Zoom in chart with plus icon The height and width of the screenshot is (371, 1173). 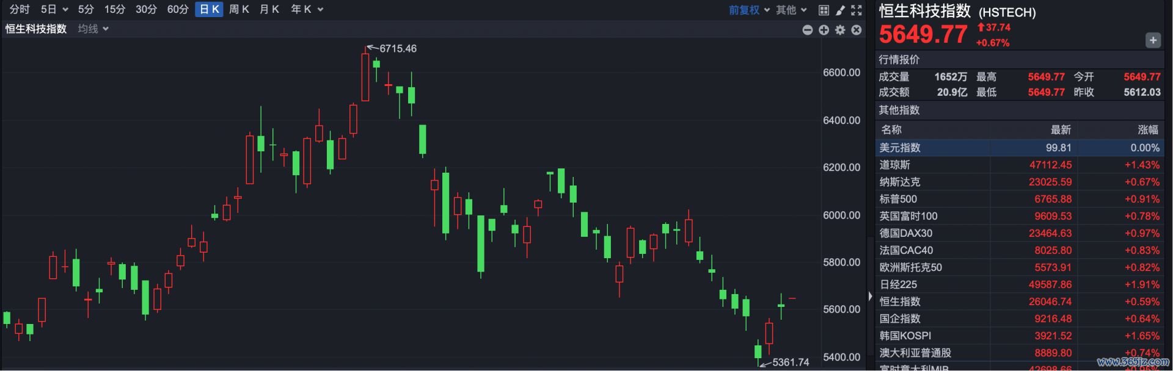point(824,30)
